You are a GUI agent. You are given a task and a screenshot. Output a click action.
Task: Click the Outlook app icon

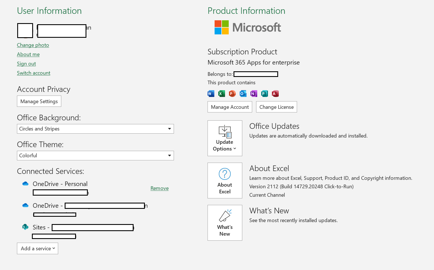pyautogui.click(x=243, y=94)
